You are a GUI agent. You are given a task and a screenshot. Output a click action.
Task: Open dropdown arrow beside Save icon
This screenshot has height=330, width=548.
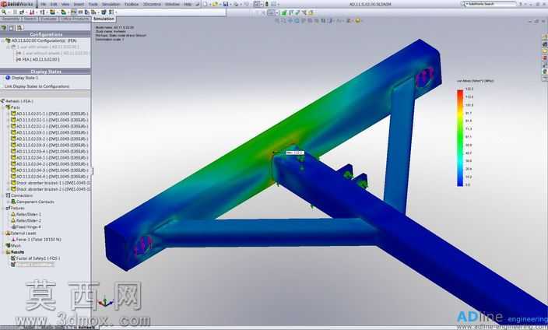[x=230, y=5]
